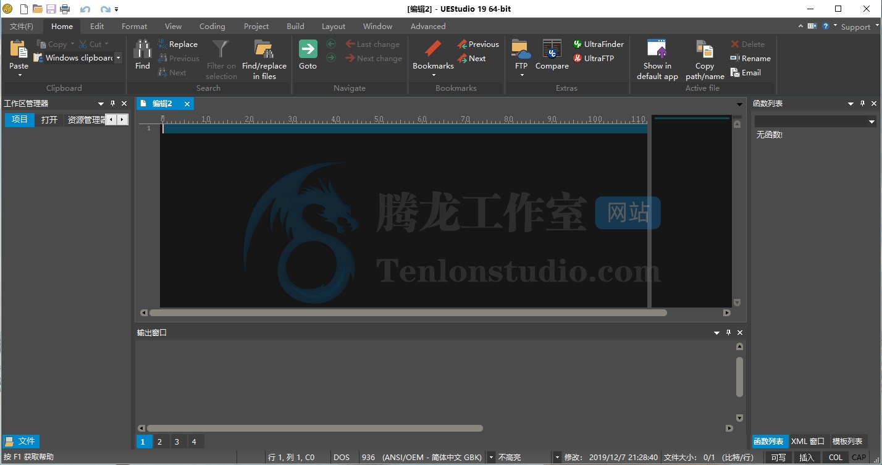Open file using the folder icon
The image size is (882, 465).
click(37, 9)
